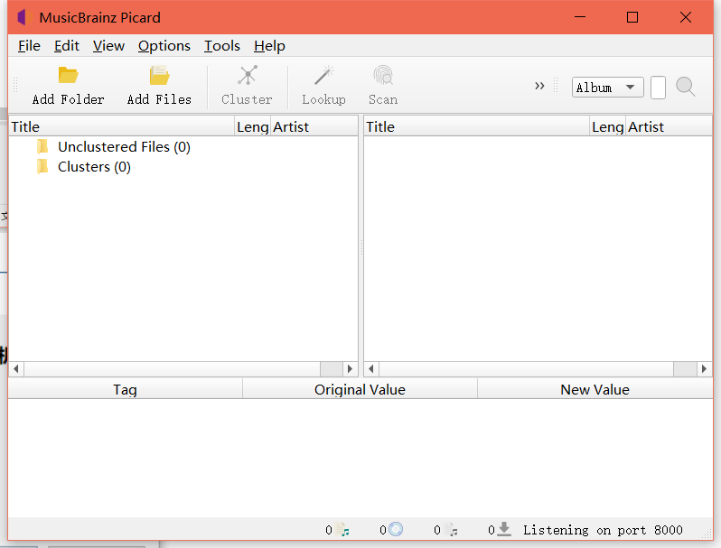The width and height of the screenshot is (721, 548).
Task: Open the Tools menu
Action: coord(222,46)
